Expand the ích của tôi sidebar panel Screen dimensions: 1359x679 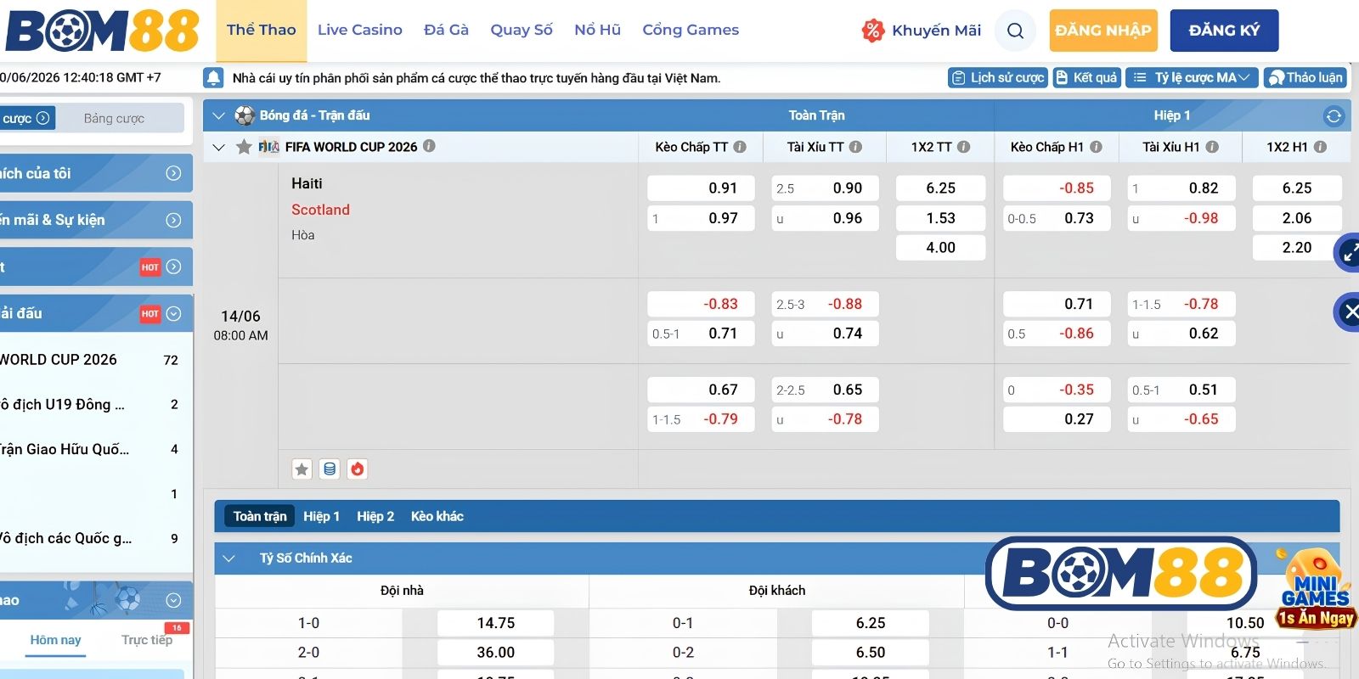(173, 173)
